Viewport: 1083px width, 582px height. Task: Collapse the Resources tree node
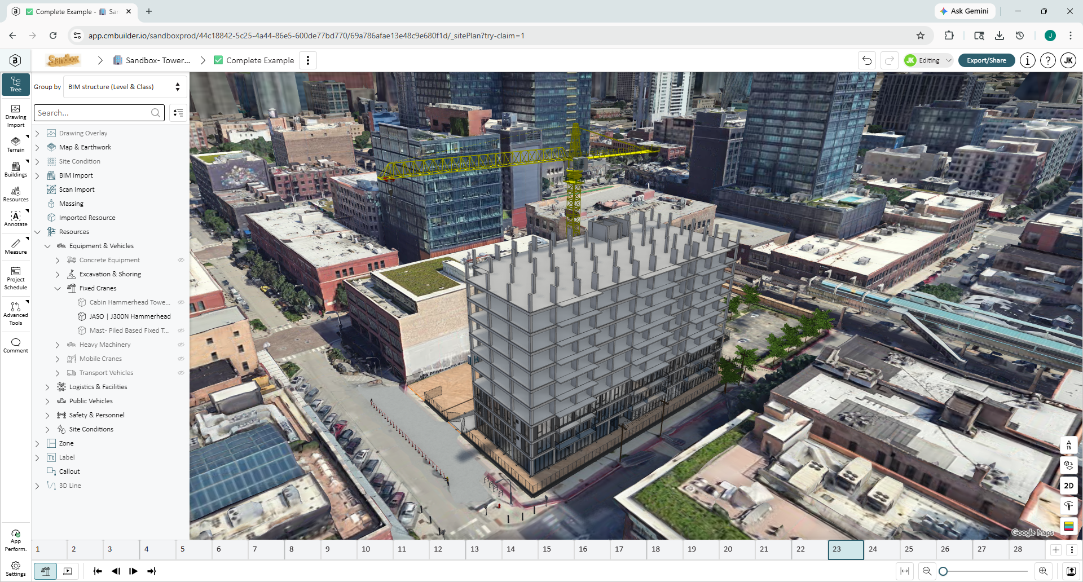click(x=37, y=232)
